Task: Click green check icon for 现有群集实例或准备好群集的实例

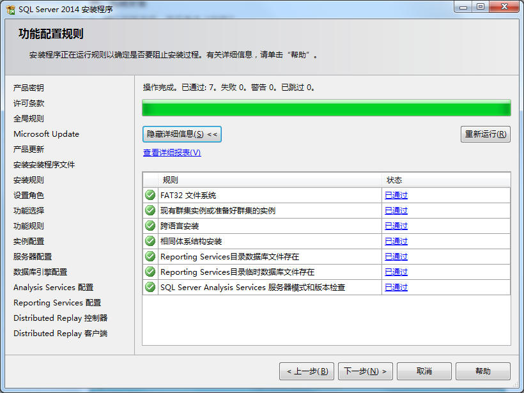Action: click(150, 210)
